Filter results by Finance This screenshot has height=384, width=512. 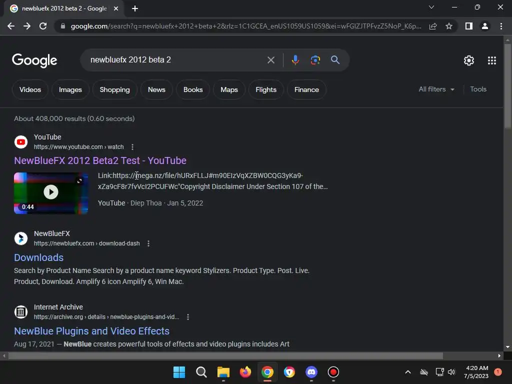click(x=306, y=89)
